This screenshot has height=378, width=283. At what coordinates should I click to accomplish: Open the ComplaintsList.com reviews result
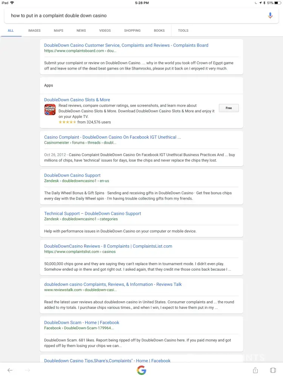(x=108, y=246)
